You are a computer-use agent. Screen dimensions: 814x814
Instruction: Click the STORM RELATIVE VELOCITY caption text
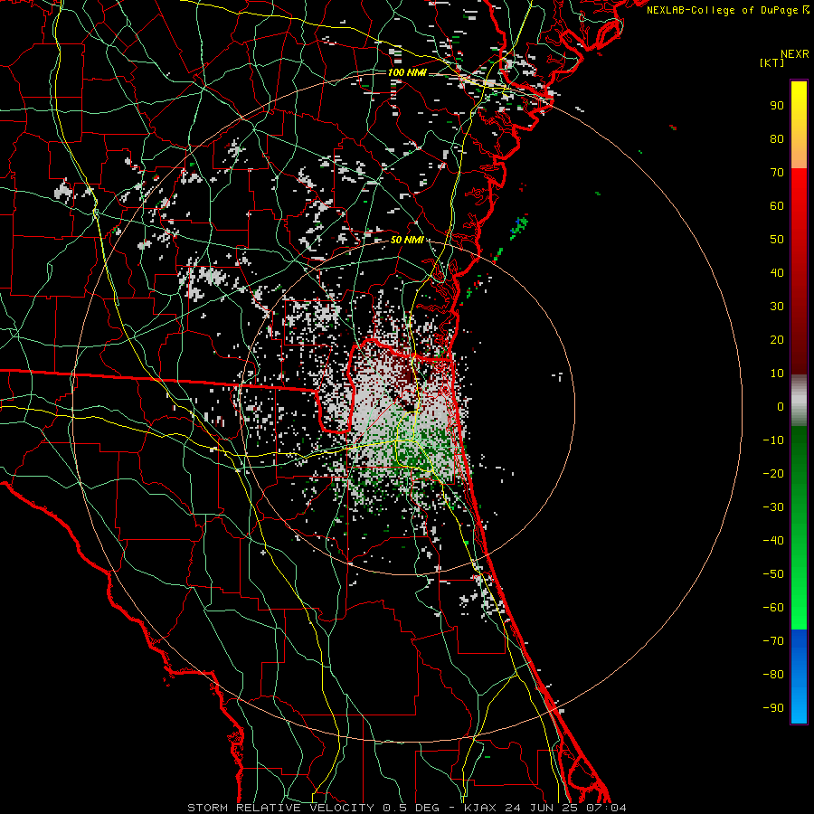(x=280, y=808)
